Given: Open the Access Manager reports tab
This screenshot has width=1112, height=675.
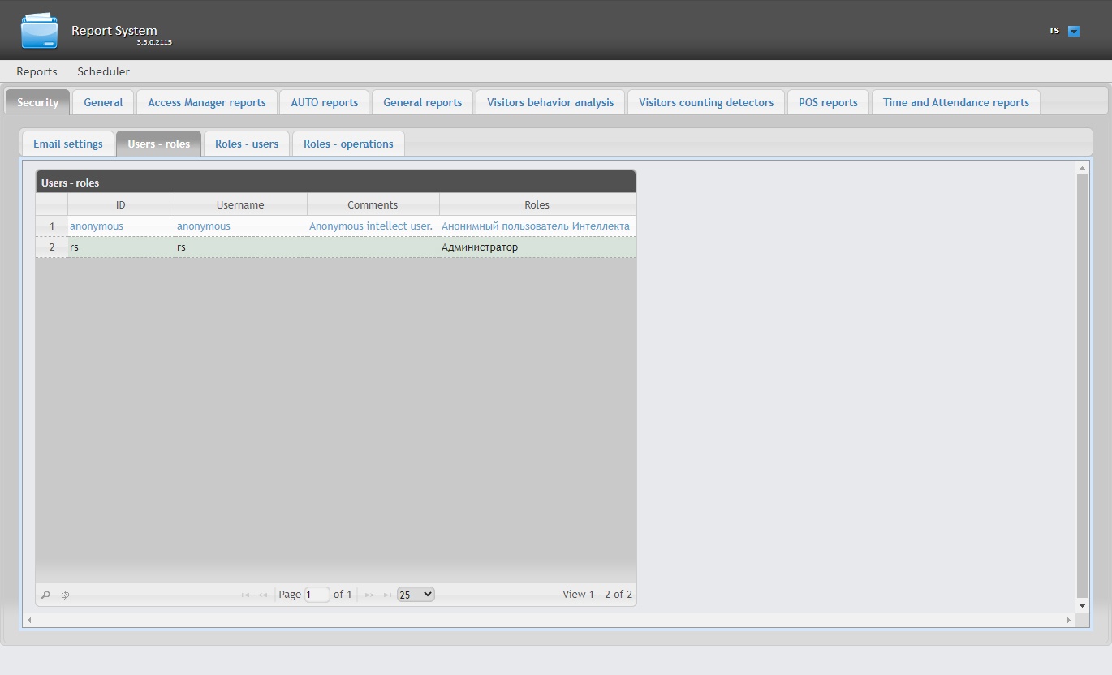Looking at the screenshot, I should click(x=207, y=102).
